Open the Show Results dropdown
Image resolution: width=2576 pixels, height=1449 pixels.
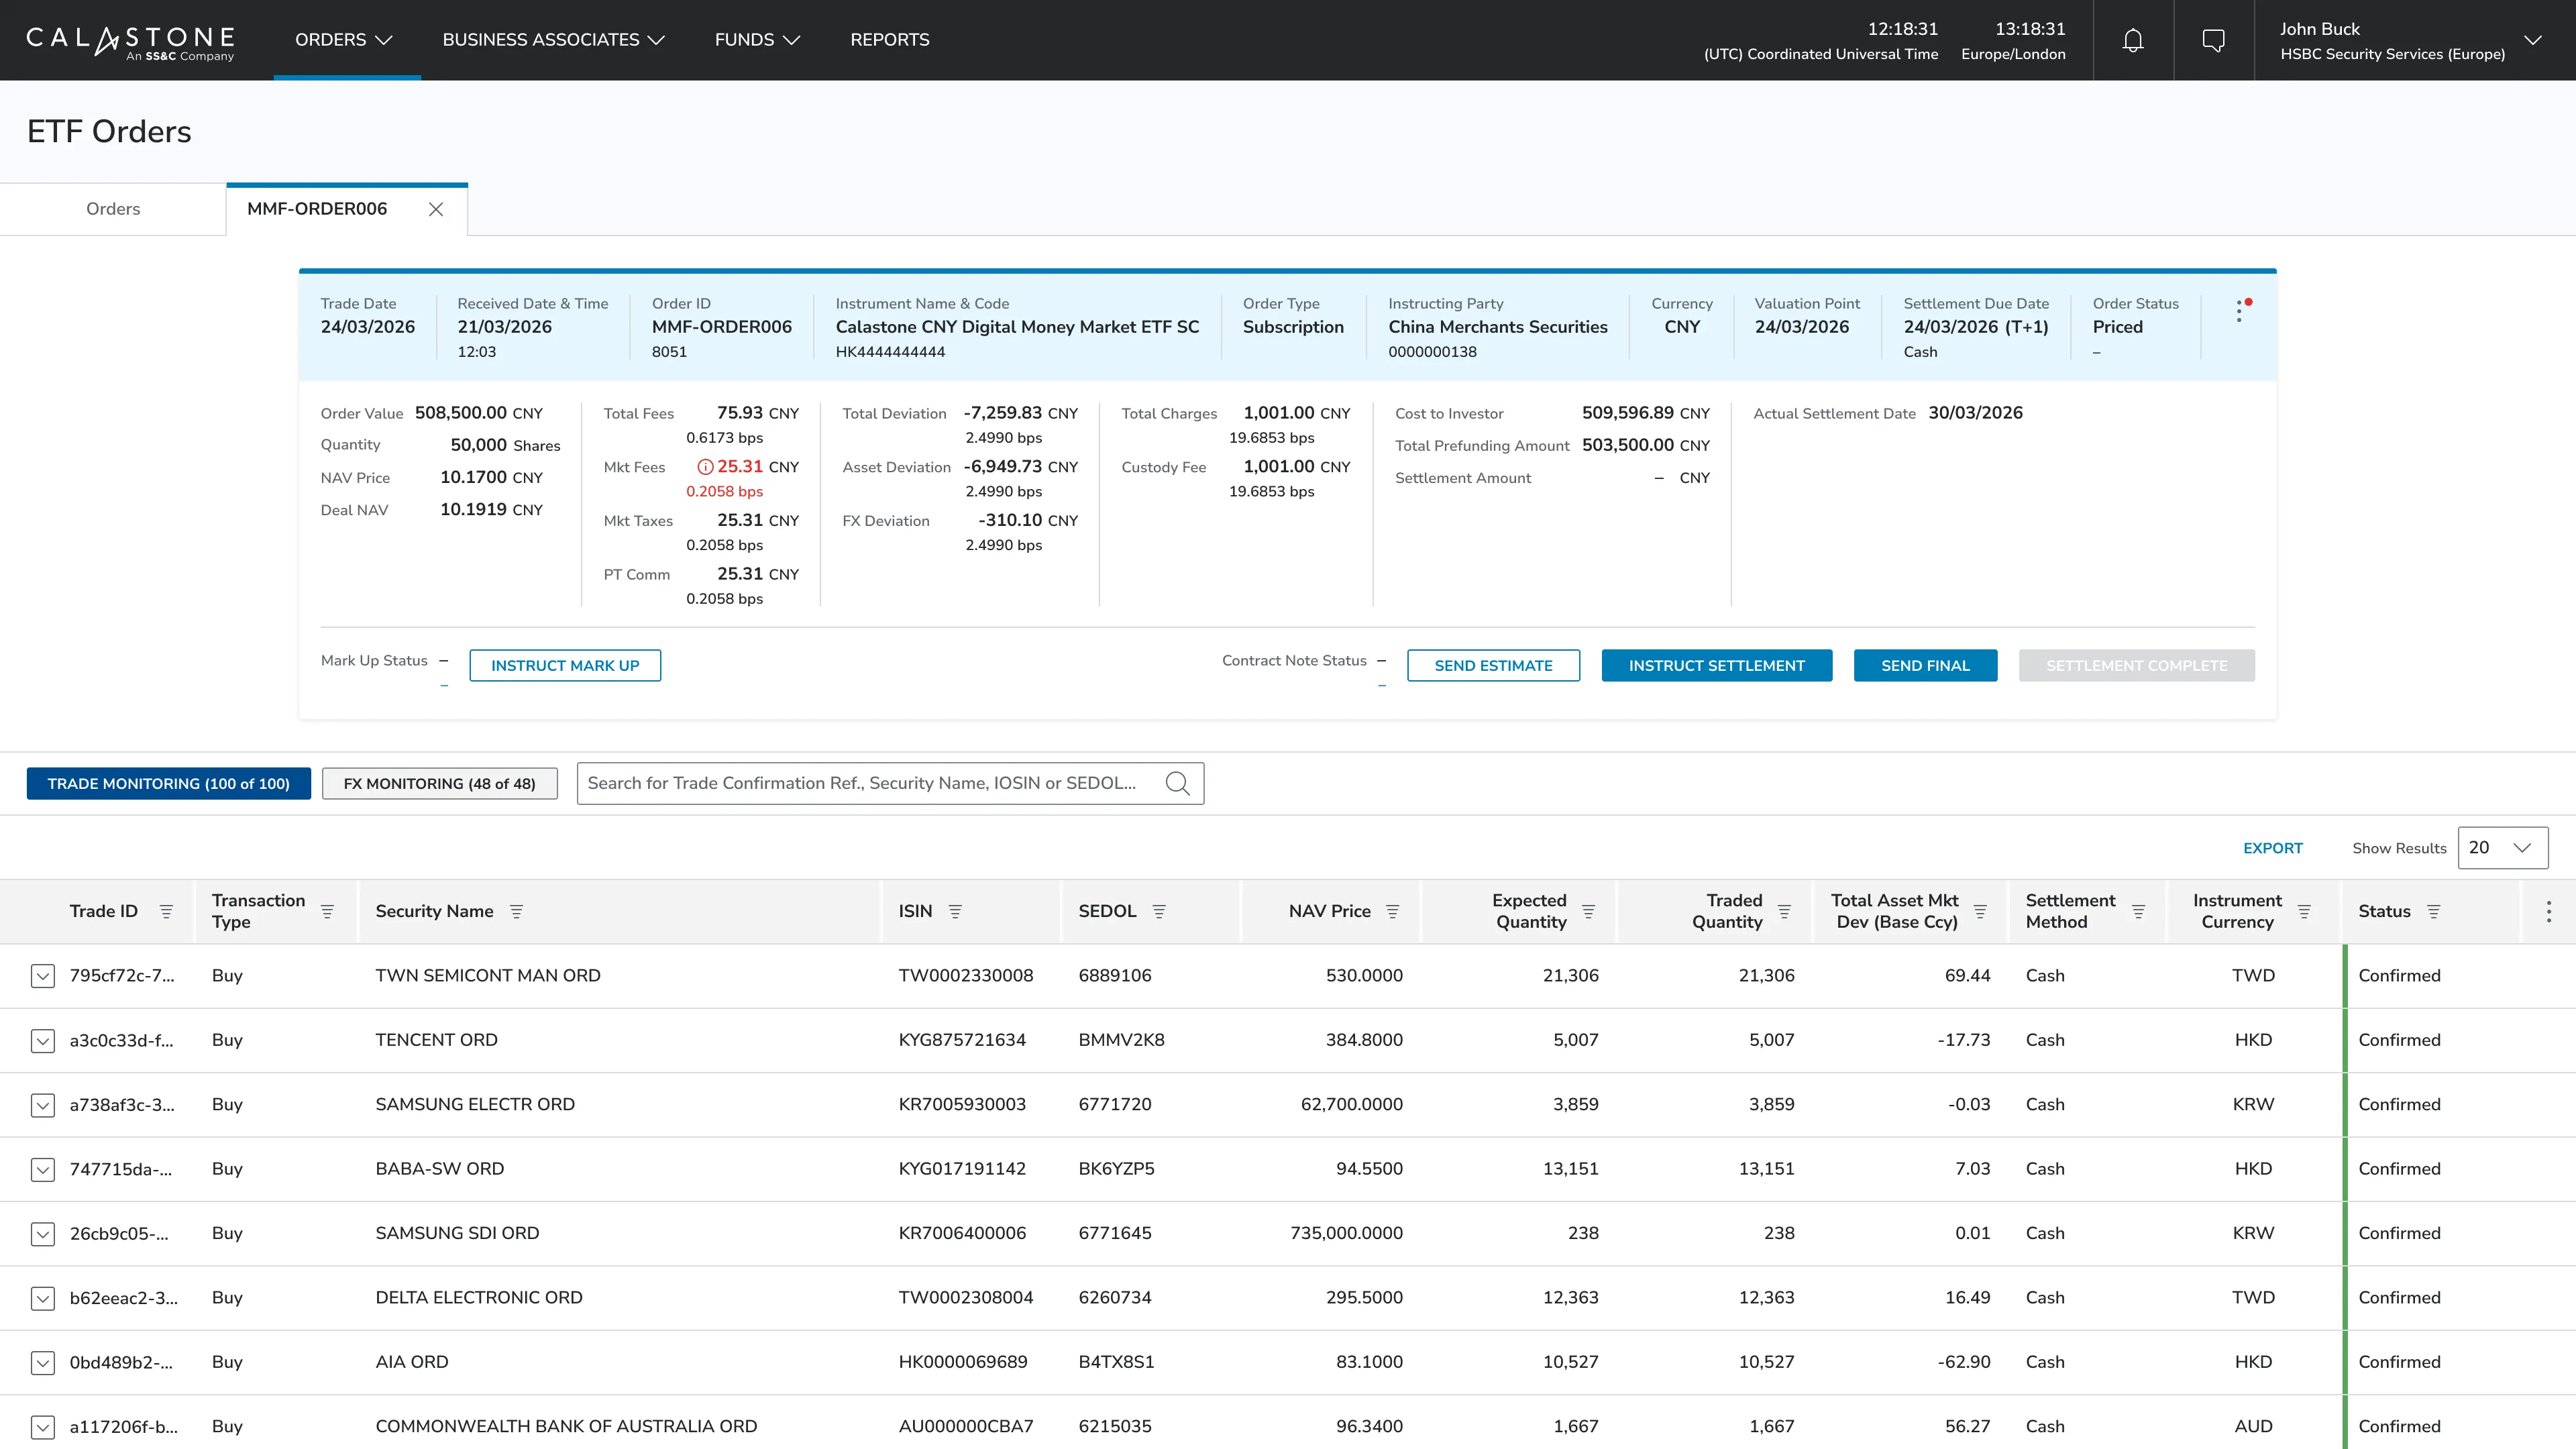[x=2503, y=848]
